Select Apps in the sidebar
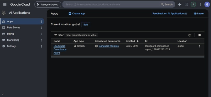Viewport: 211px width, 97px height. click(x=22, y=21)
